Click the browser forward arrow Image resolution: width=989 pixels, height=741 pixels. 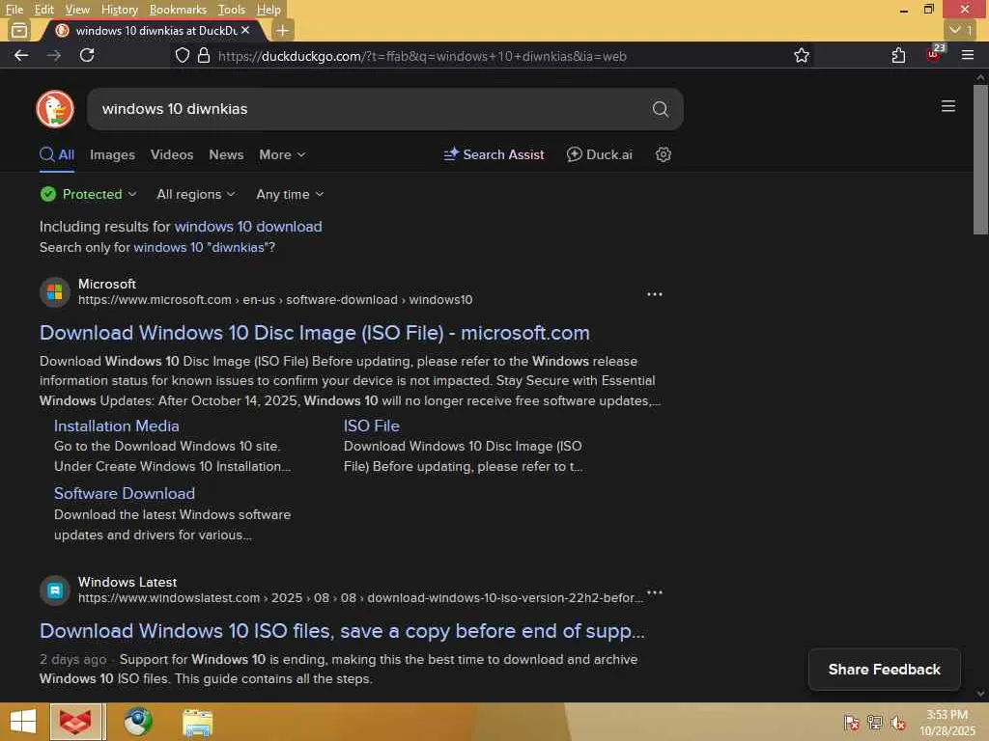pyautogui.click(x=54, y=55)
